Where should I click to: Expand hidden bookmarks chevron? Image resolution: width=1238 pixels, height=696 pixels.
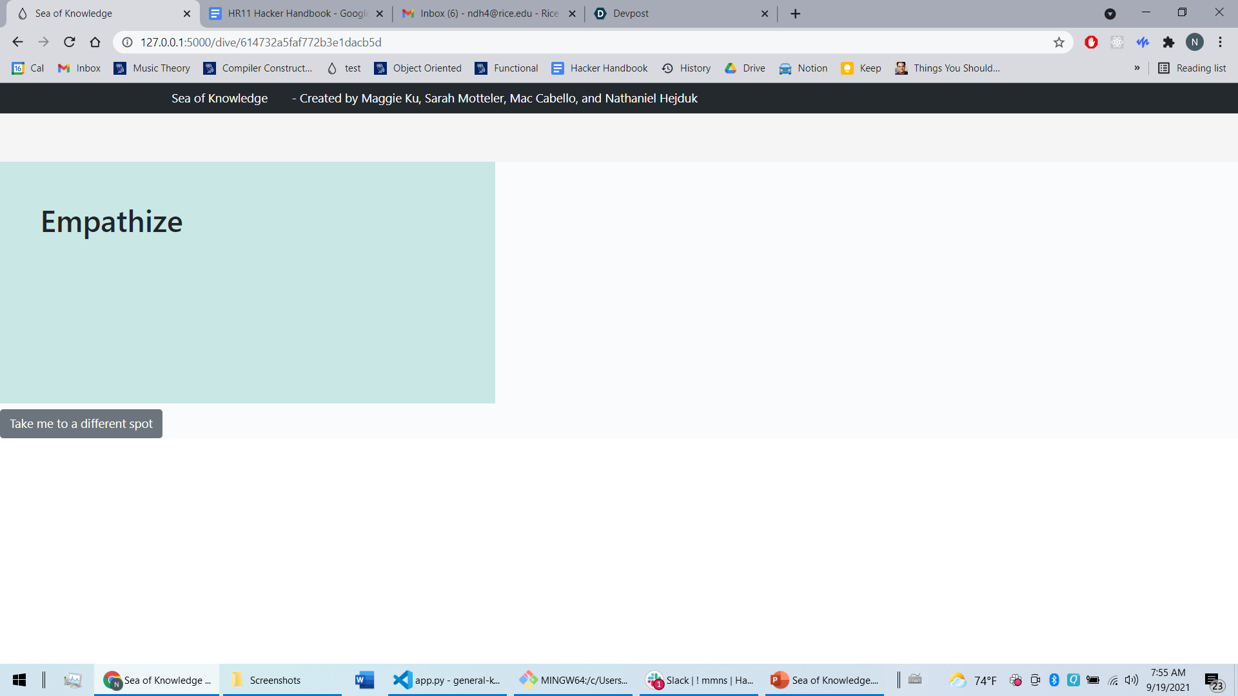pyautogui.click(x=1137, y=68)
